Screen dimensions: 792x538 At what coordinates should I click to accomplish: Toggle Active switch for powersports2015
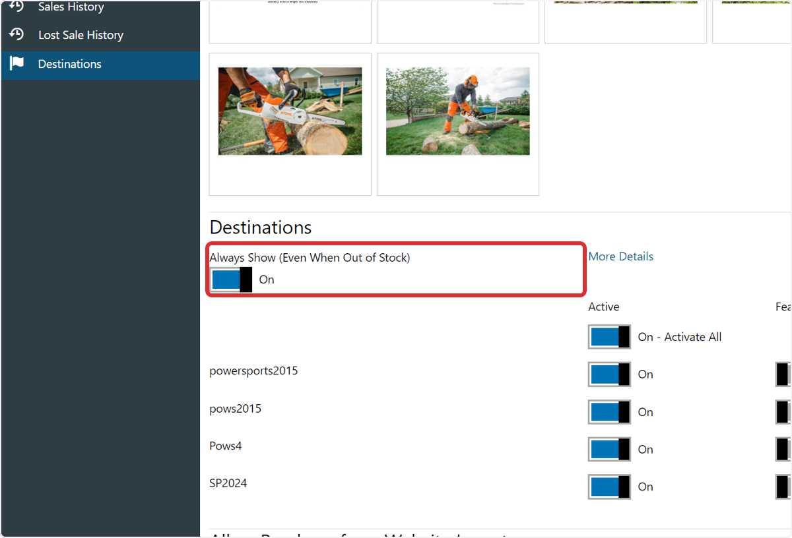coord(609,374)
